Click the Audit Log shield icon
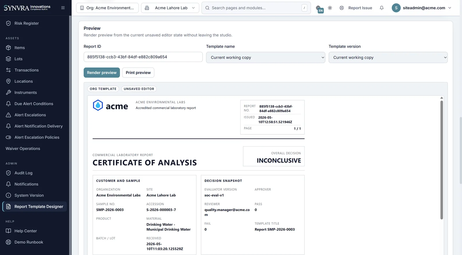 coord(8,173)
